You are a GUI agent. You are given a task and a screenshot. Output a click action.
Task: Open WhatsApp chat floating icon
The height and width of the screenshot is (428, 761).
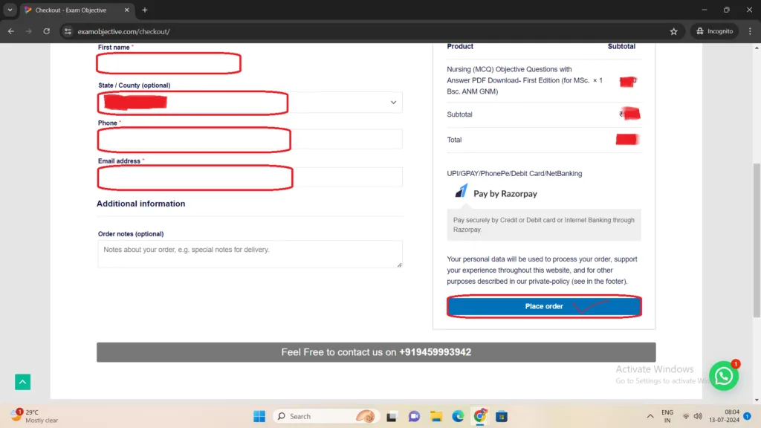(724, 375)
